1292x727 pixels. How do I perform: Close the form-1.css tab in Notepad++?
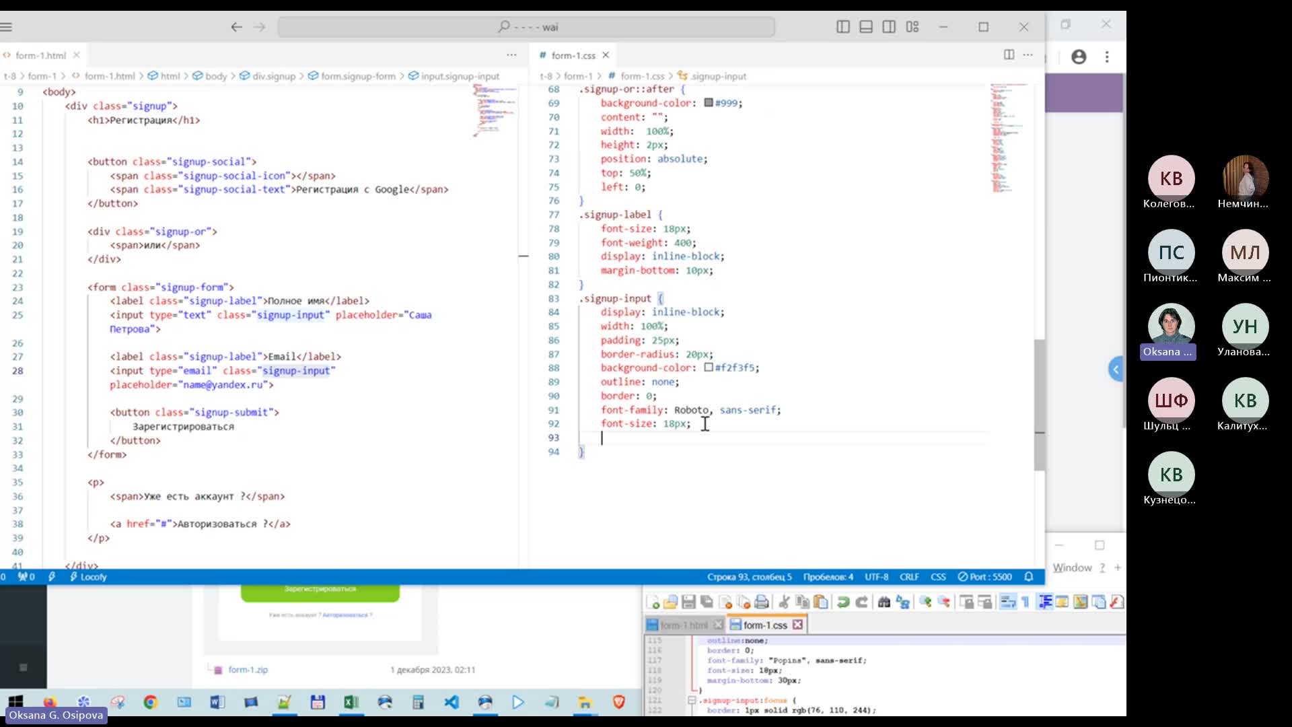(797, 625)
